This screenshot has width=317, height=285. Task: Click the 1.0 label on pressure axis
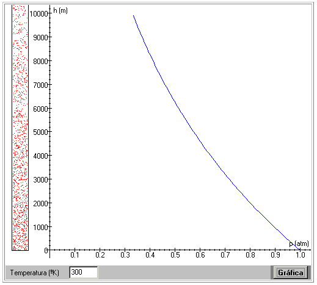click(x=301, y=255)
